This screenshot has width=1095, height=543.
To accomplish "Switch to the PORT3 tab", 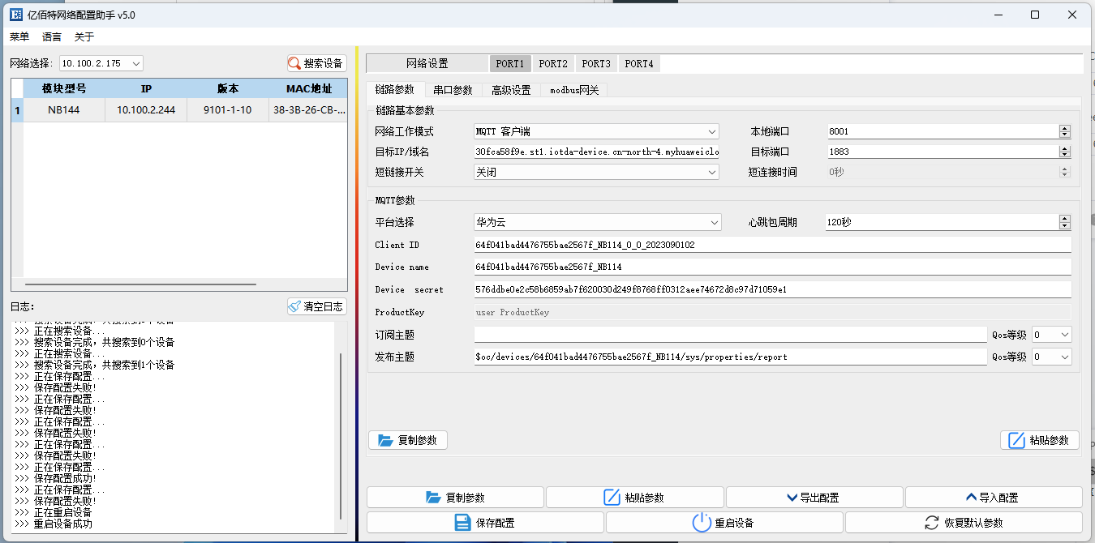I will point(596,63).
